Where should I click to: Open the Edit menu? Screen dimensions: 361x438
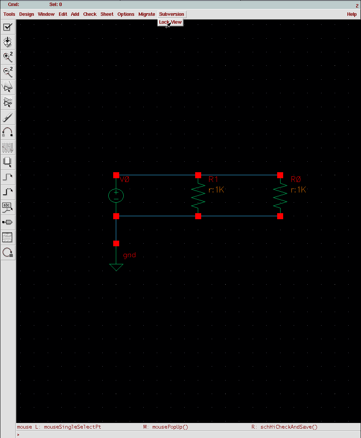coord(63,14)
